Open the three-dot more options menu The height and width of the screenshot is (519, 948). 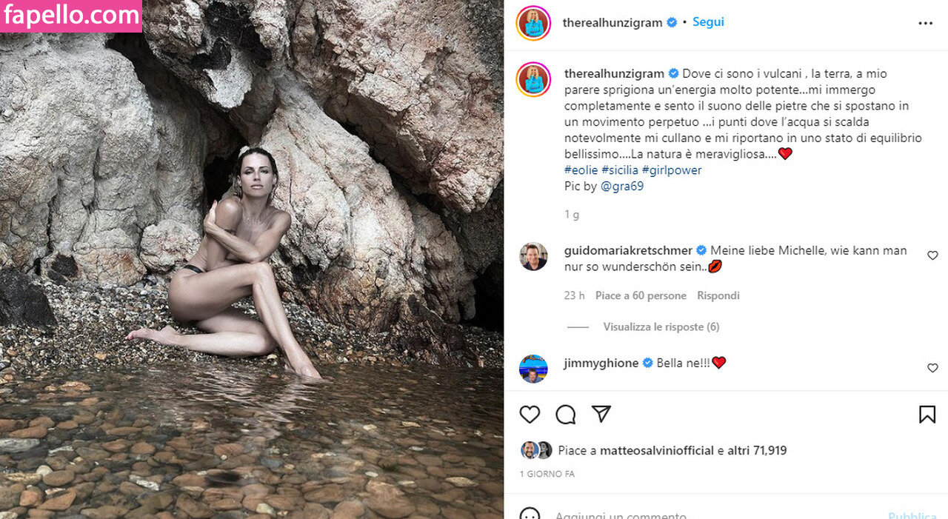926,23
